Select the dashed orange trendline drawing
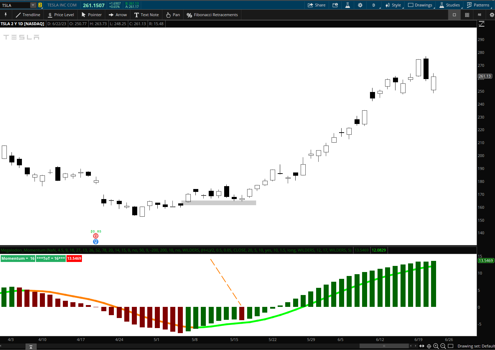Image resolution: width=495 pixels, height=350 pixels. tap(226, 282)
